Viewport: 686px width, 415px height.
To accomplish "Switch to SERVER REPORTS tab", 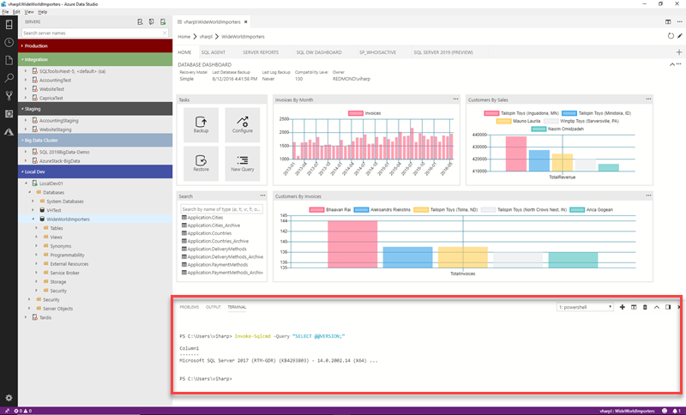I will (x=261, y=52).
